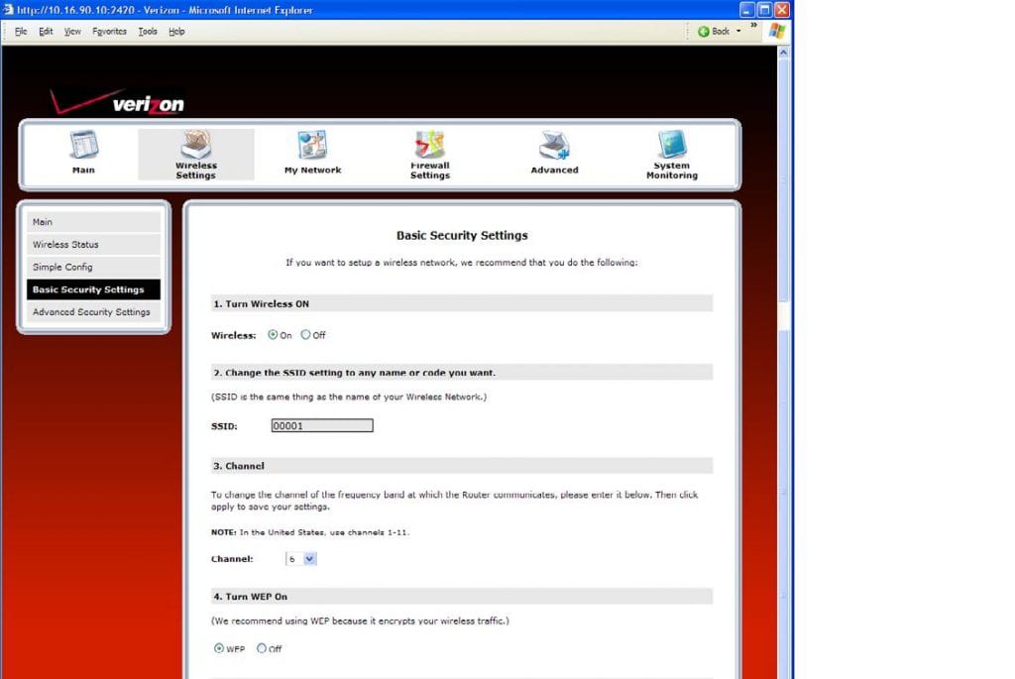Open Advanced Security Settings page
The height and width of the screenshot is (679, 1015).
coord(93,311)
